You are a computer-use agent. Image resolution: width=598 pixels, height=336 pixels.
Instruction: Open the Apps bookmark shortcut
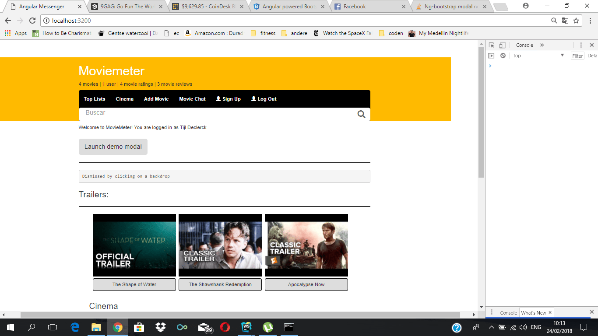point(16,33)
